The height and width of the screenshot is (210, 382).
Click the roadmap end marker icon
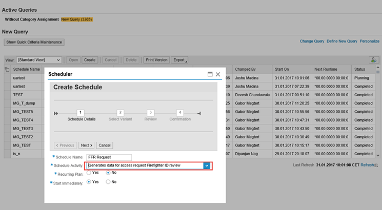point(198,113)
